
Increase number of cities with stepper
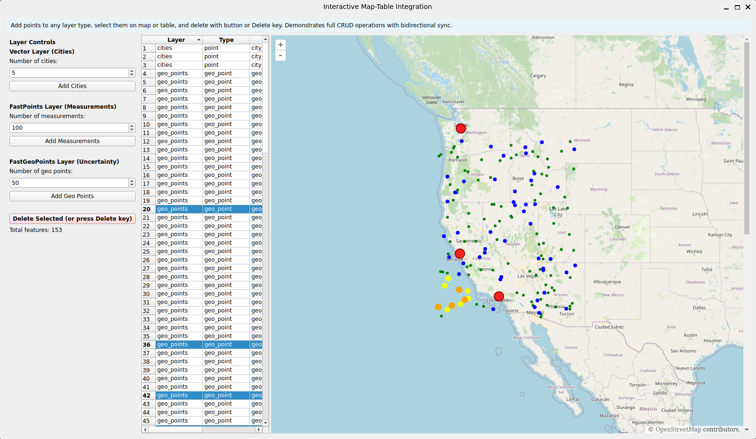[132, 71]
